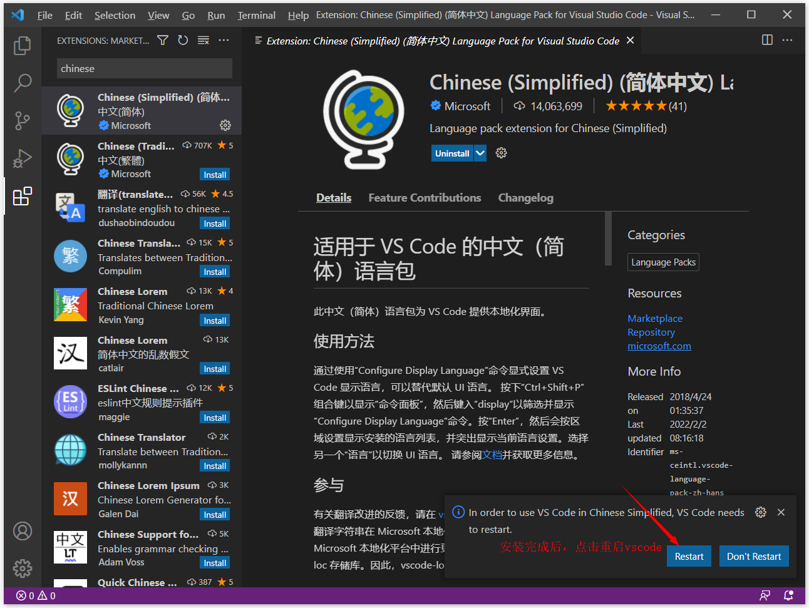Click the Uninstall button
The image size is (809, 608).
tap(452, 153)
